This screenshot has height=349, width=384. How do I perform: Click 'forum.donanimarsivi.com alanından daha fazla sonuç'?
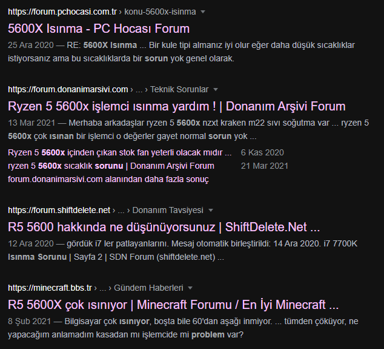[108, 180]
